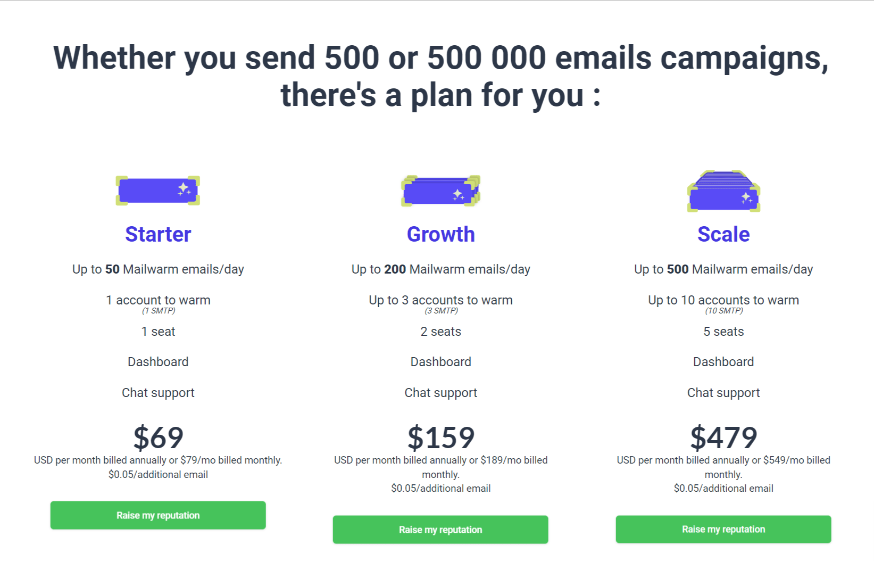Click Starter's "1 seat" feature line
This screenshot has height=578, width=874.
pyautogui.click(x=158, y=332)
